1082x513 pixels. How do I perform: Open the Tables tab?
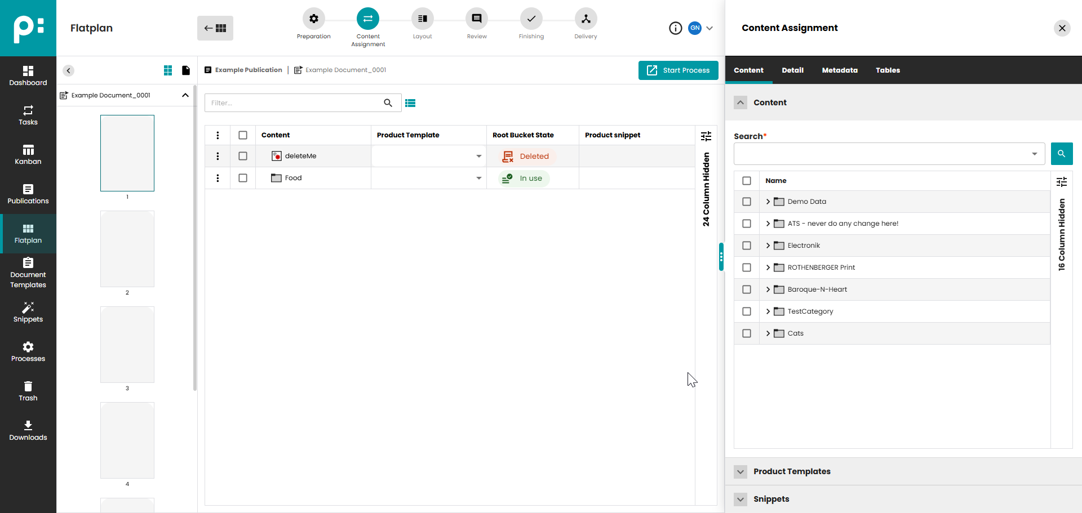(888, 70)
